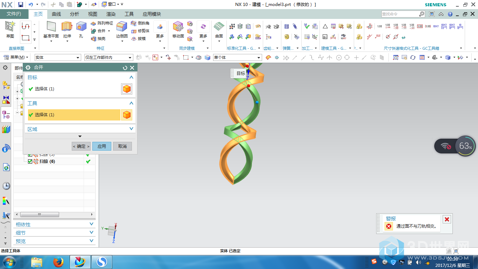This screenshot has height=269, width=478.
Task: Open the Reuse Library books icon
Action: 6,130
